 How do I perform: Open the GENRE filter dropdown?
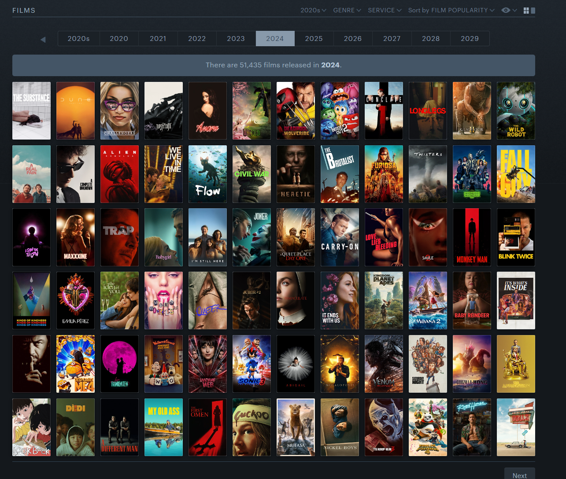click(x=347, y=10)
